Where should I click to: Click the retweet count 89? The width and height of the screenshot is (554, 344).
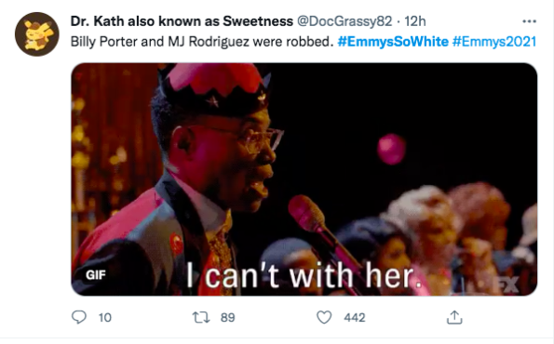pos(227,318)
